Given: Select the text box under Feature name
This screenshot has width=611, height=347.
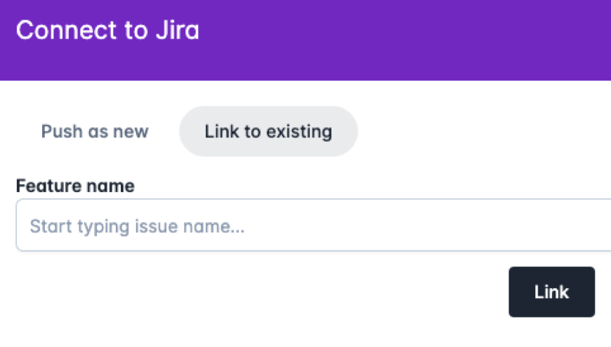Looking at the screenshot, I should [x=313, y=226].
